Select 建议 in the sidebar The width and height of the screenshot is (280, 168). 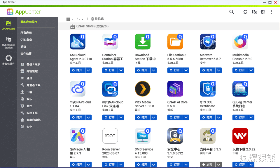23,47
